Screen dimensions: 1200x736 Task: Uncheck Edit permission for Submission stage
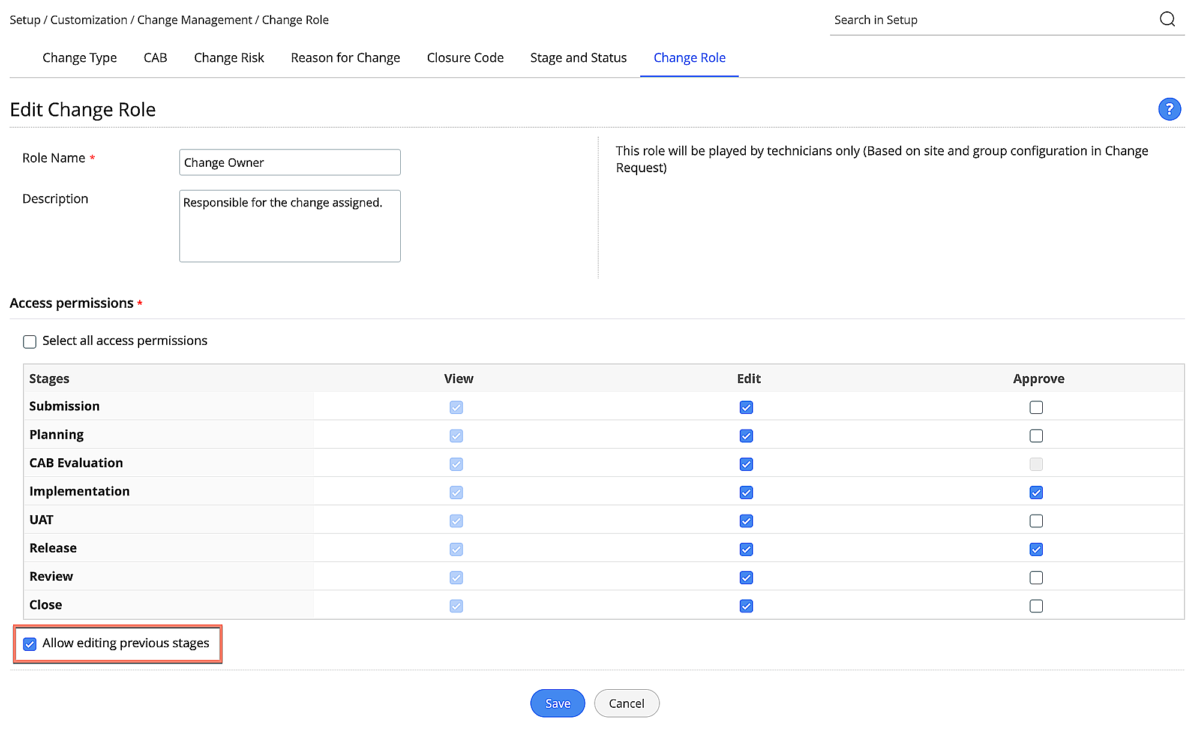[745, 407]
